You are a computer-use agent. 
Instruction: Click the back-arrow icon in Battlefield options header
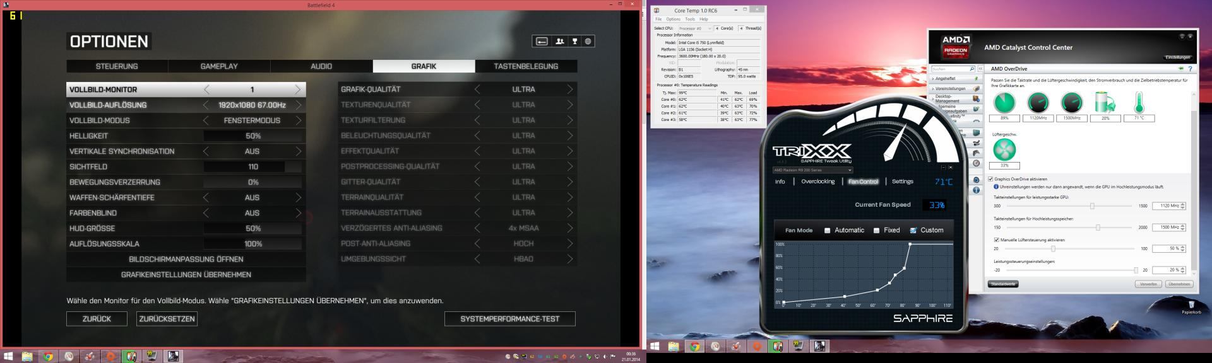pyautogui.click(x=542, y=41)
